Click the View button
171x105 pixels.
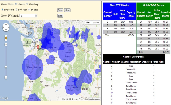pos(60,10)
